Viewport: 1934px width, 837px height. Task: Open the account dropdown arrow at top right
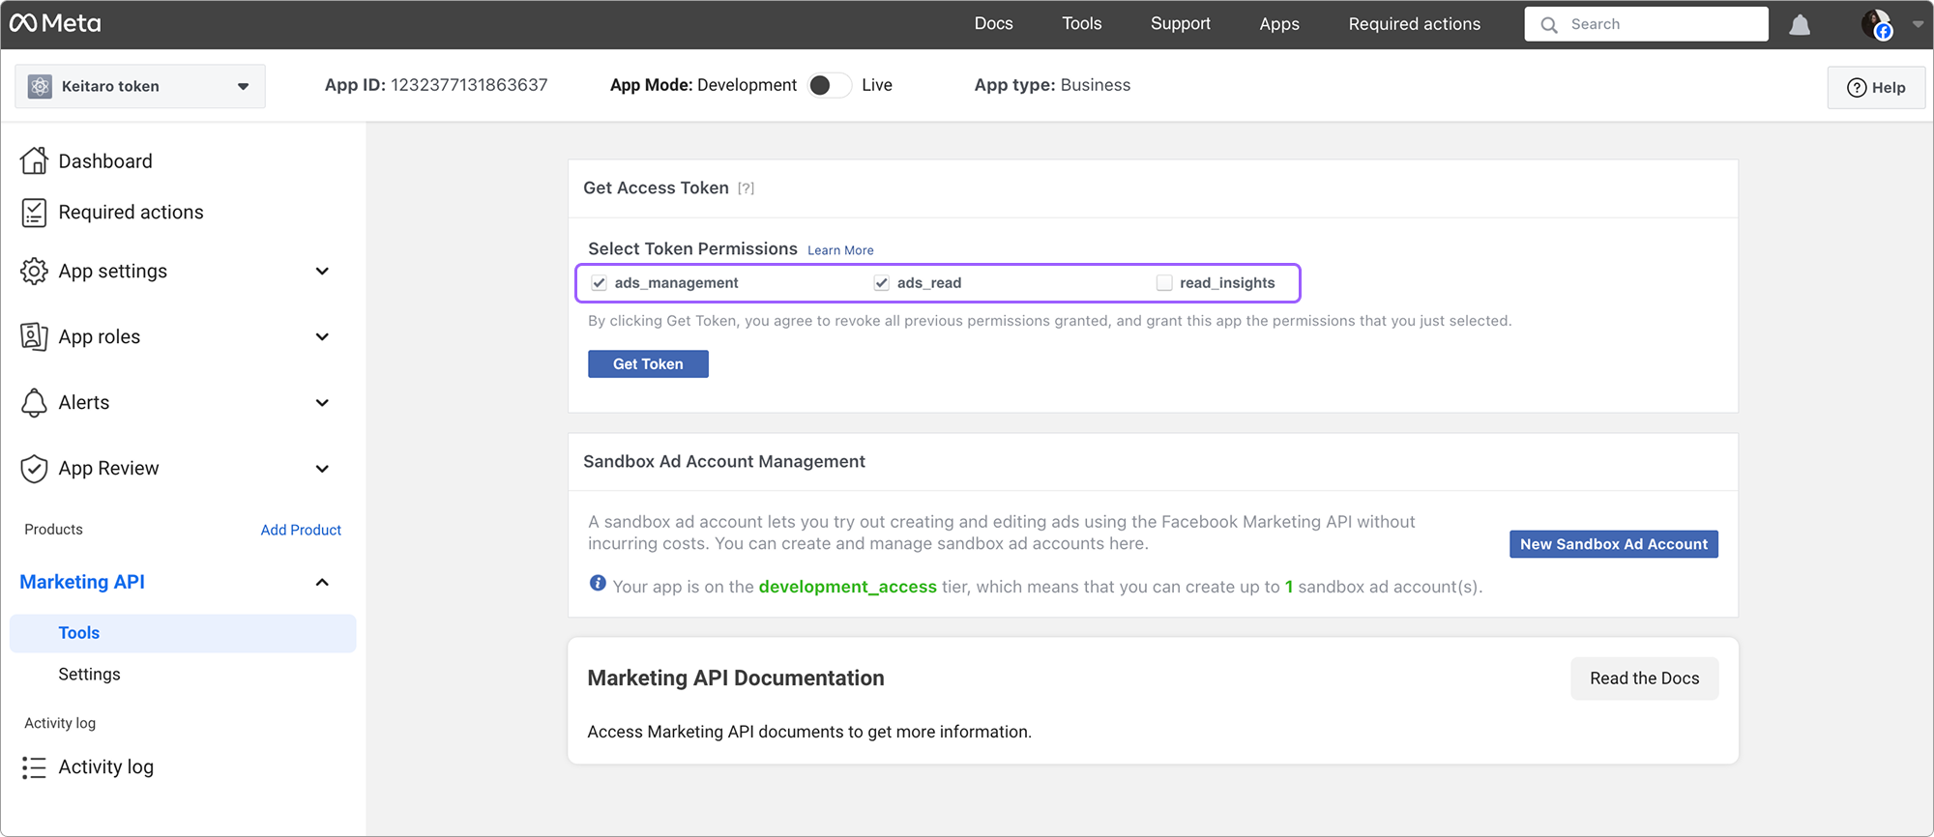1917,24
